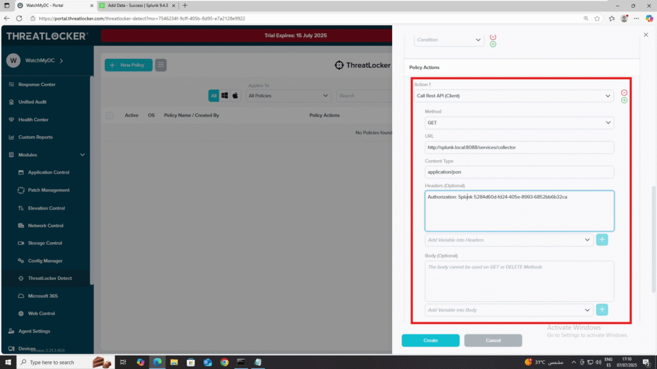Open Unified Audit page
This screenshot has height=369, width=657.
pyautogui.click(x=32, y=102)
